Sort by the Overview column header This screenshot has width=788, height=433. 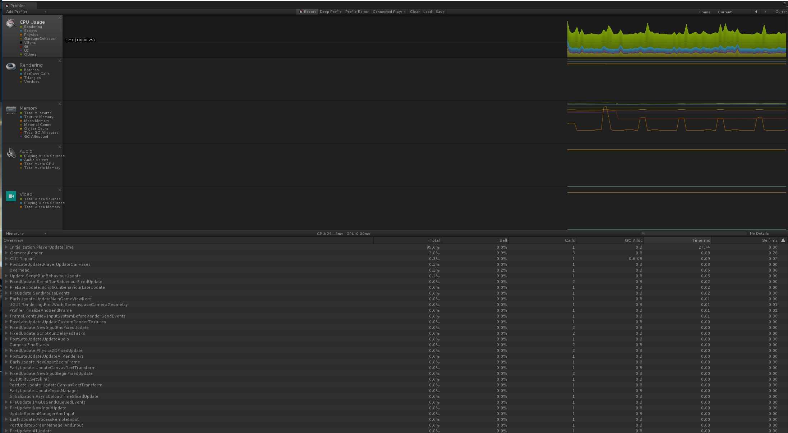pyautogui.click(x=188, y=240)
